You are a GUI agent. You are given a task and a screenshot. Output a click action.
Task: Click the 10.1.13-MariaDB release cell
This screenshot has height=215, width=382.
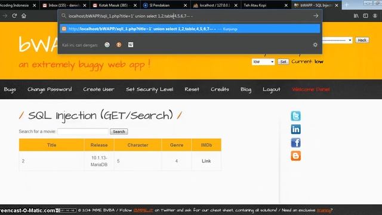[99, 161]
